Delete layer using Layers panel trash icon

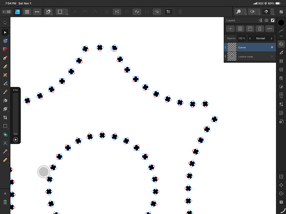259,29
